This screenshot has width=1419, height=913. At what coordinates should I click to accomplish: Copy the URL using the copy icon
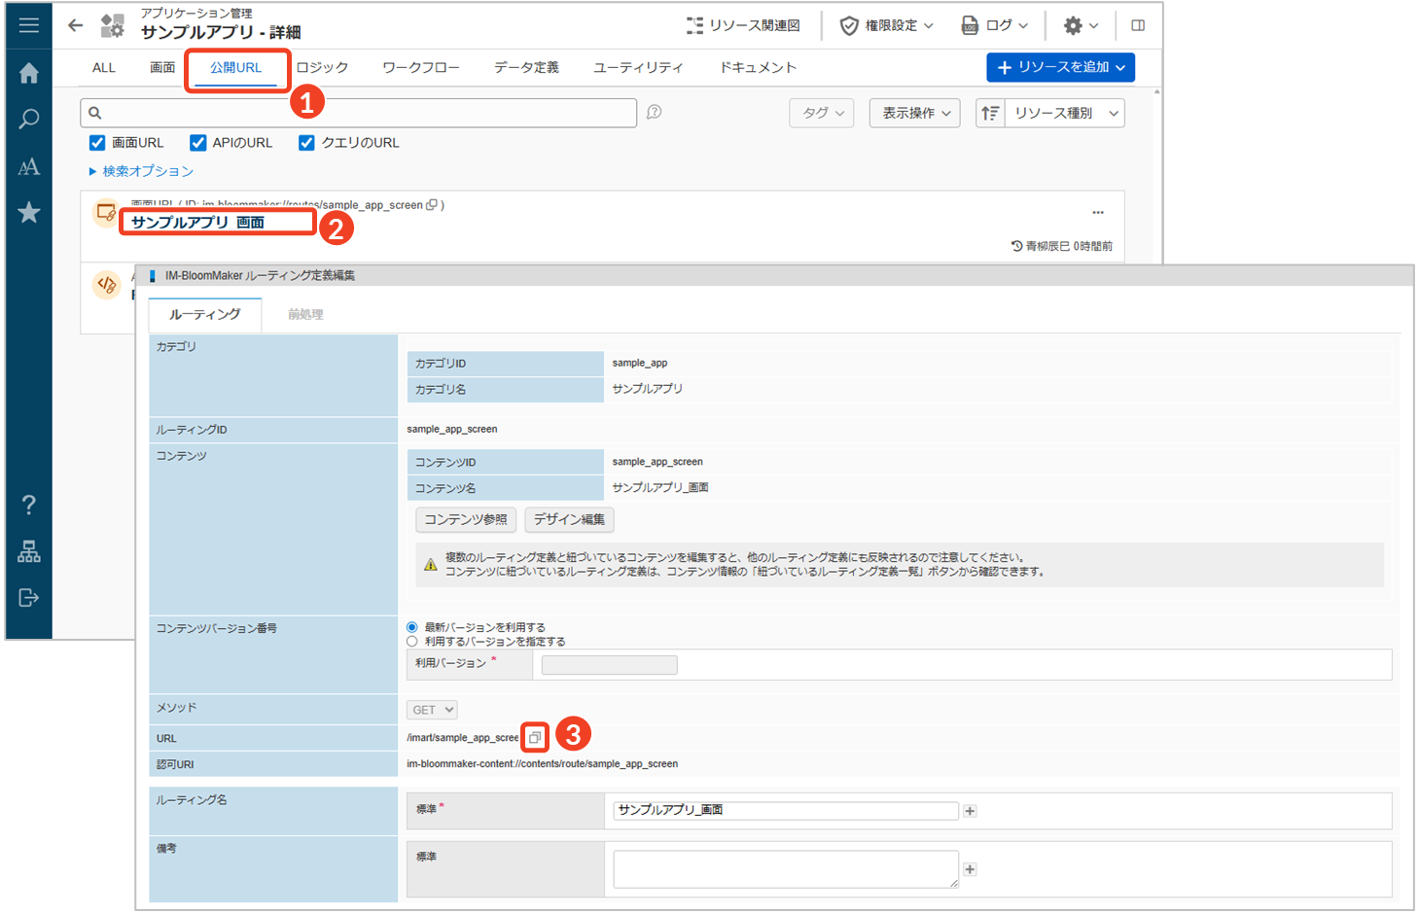click(534, 738)
